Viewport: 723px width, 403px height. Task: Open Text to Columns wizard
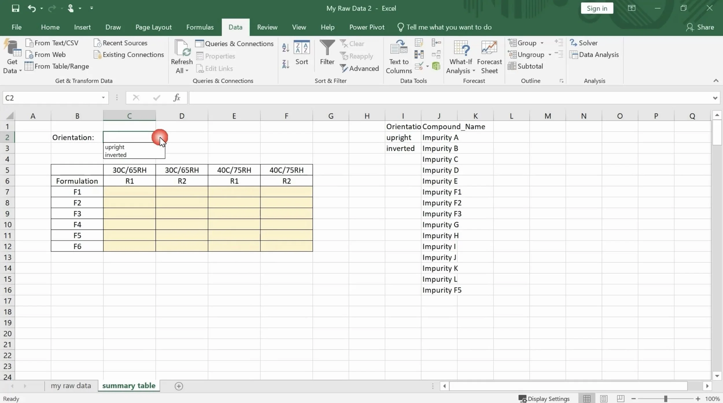click(x=399, y=56)
